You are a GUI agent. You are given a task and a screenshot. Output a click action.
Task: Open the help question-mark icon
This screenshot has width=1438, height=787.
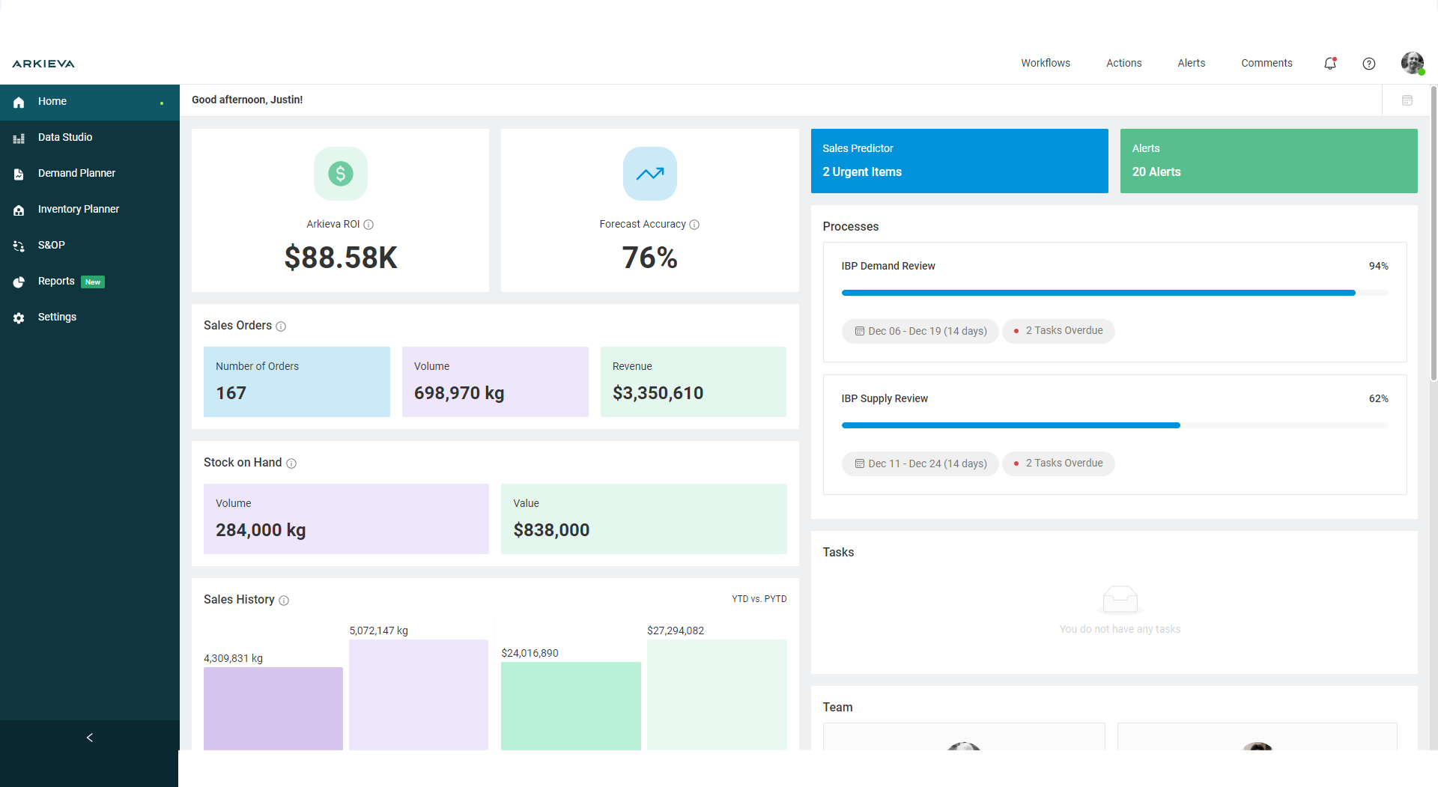click(x=1369, y=64)
